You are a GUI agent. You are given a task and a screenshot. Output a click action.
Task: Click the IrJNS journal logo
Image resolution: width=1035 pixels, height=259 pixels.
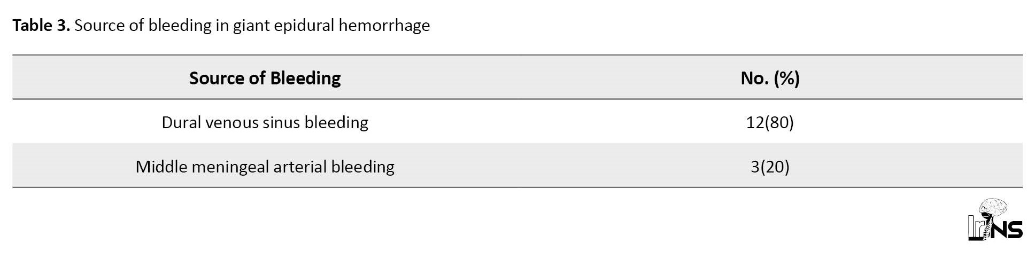[x=995, y=219]
